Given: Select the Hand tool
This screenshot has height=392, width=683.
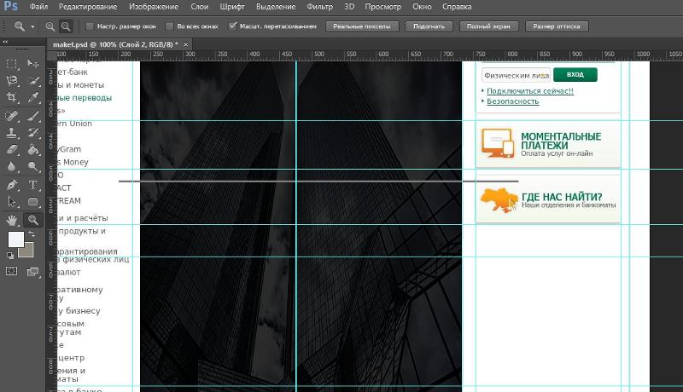Looking at the screenshot, I should point(12,221).
